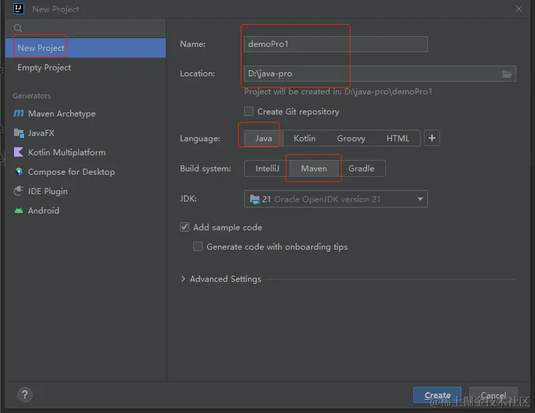Viewport: 535px width, 413px height.
Task: Choose Maven build system
Action: (314, 169)
